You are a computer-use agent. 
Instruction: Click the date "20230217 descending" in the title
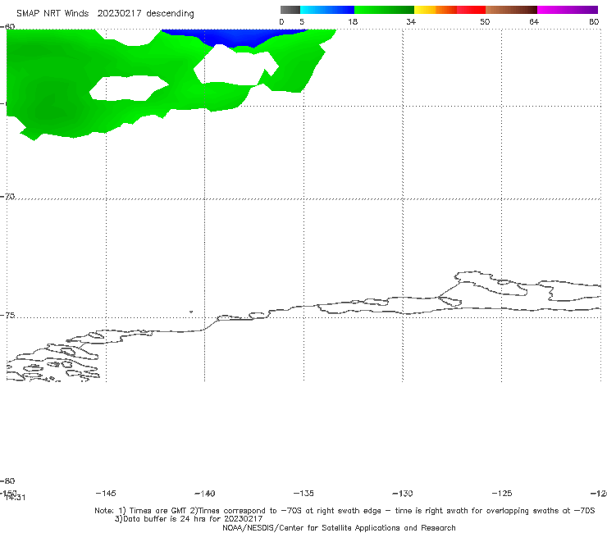point(145,14)
